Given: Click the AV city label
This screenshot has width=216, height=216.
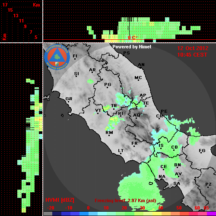Looking at the screenshot, I should point(178,174).
